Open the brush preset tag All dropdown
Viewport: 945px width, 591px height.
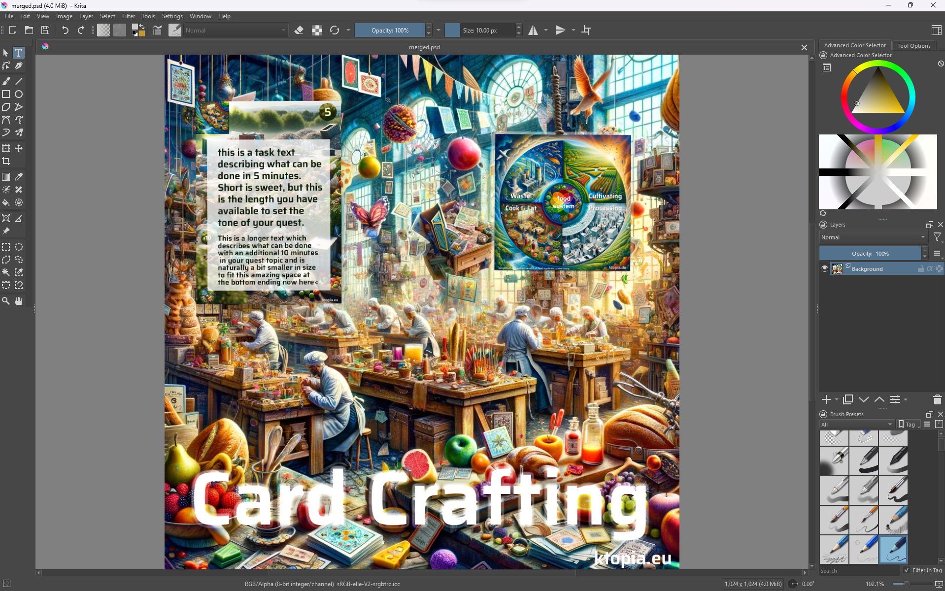point(857,425)
